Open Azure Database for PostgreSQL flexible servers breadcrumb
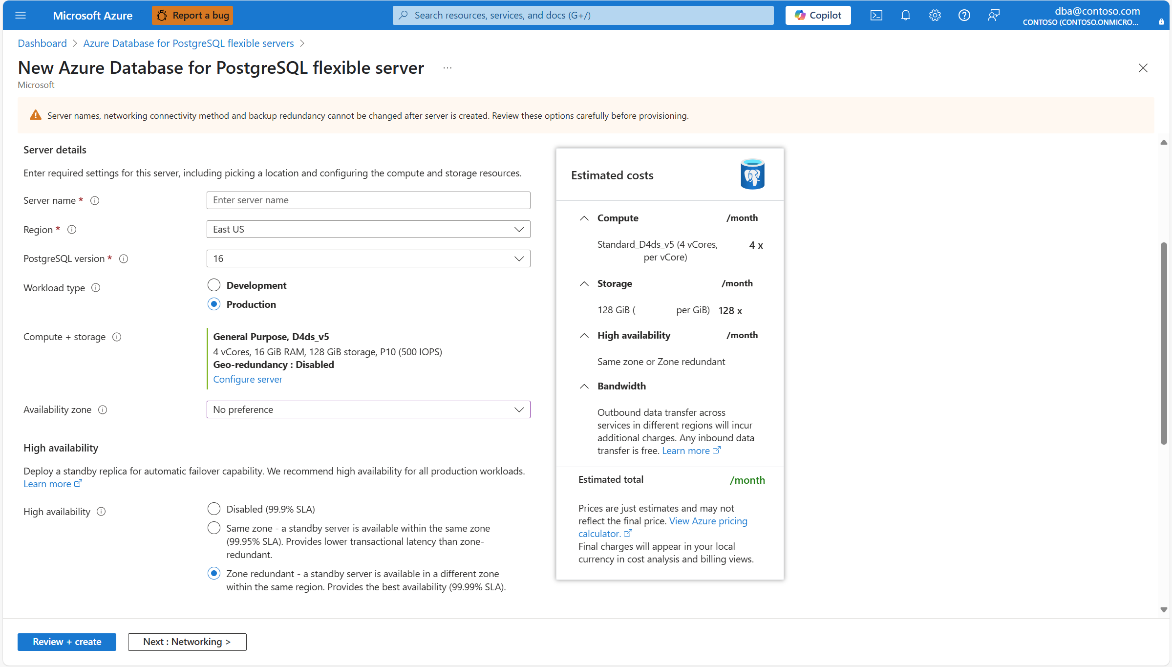The width and height of the screenshot is (1172, 667). click(x=188, y=43)
